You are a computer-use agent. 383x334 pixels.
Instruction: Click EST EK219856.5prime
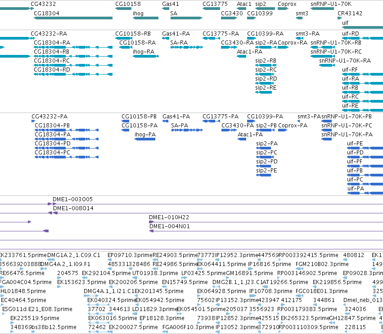coord(337,282)
